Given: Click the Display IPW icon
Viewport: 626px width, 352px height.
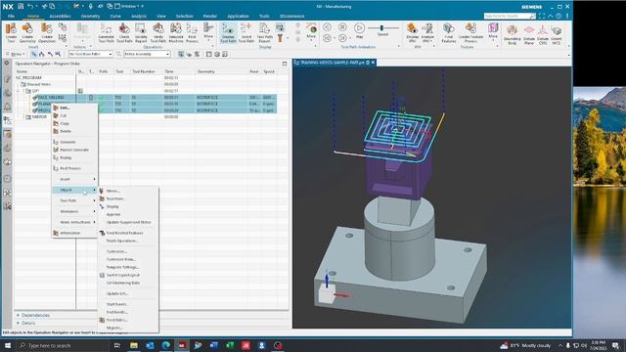Looking at the screenshot, I should (412, 32).
